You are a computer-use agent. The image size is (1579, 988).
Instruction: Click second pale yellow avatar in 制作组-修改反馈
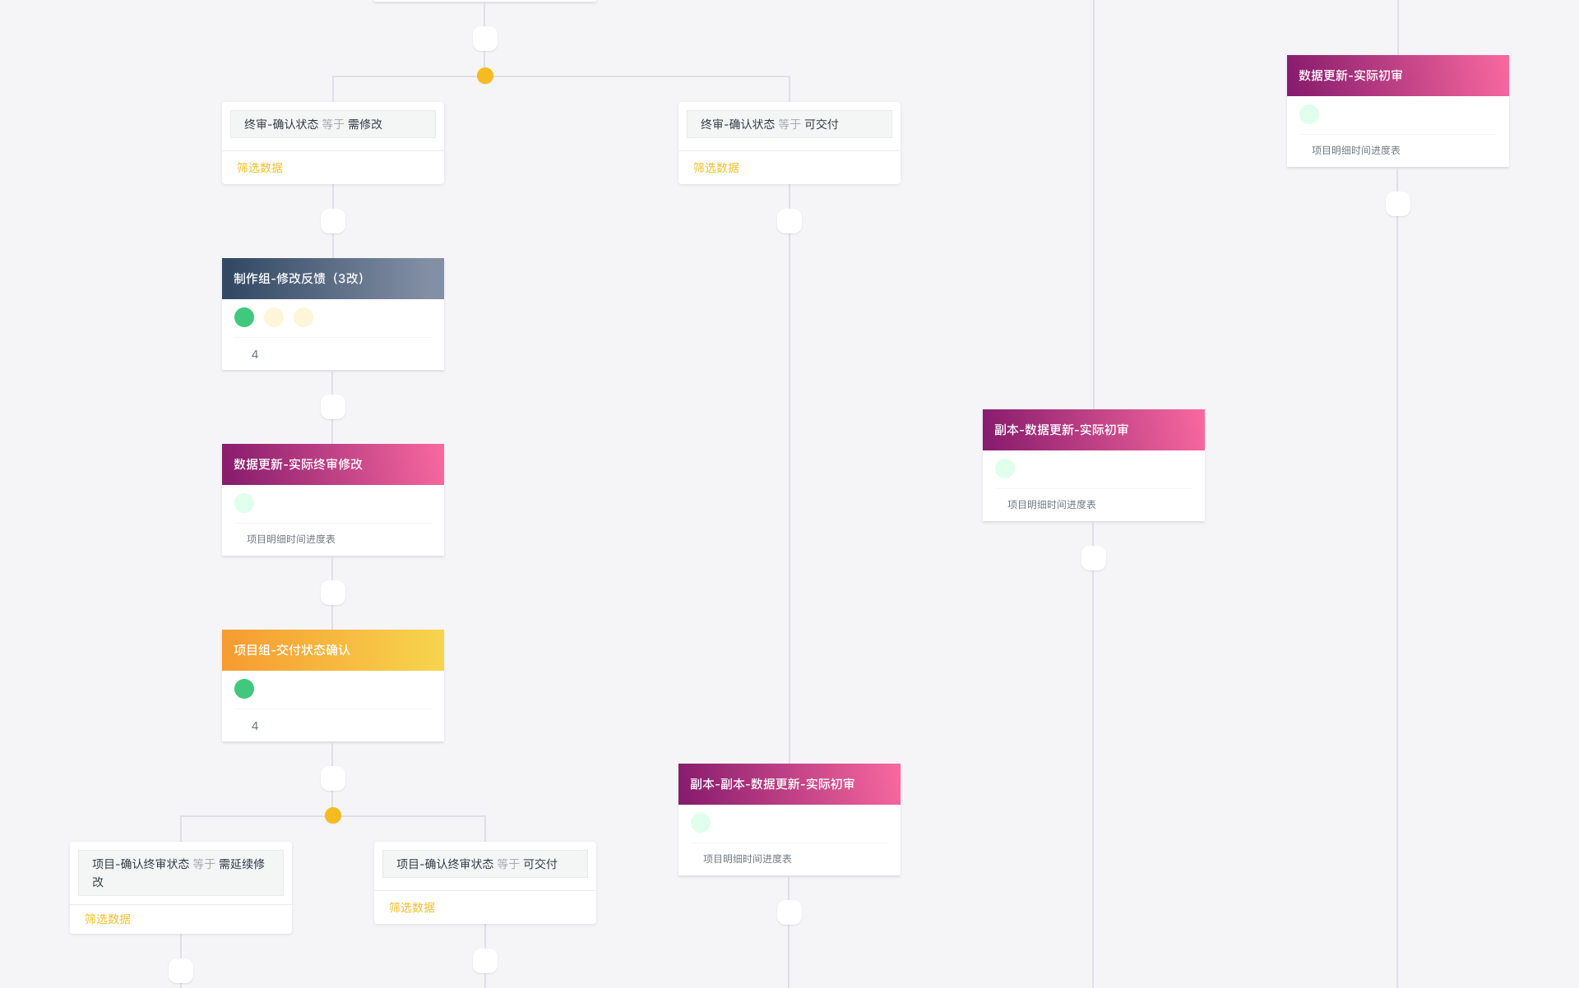303,317
